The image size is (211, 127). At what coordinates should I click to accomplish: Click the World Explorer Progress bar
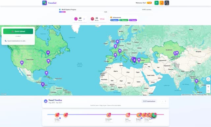point(105,12)
